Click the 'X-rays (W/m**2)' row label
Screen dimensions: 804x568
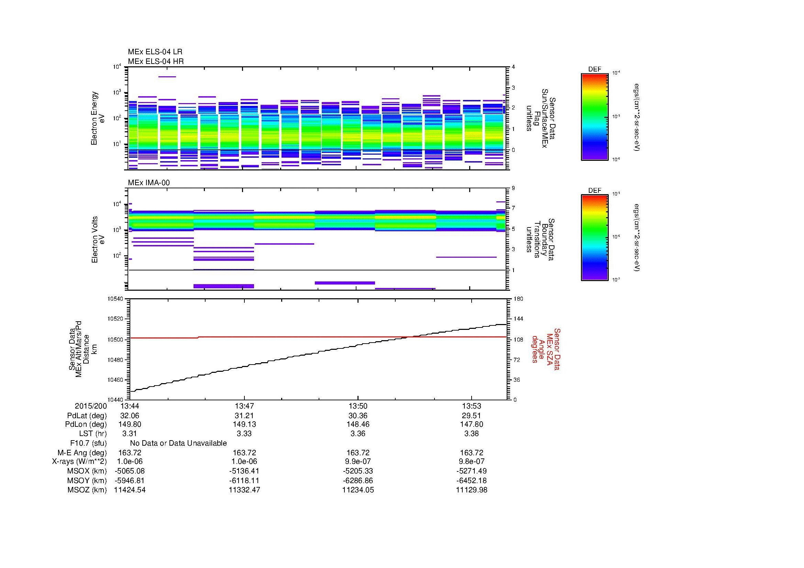pos(79,461)
